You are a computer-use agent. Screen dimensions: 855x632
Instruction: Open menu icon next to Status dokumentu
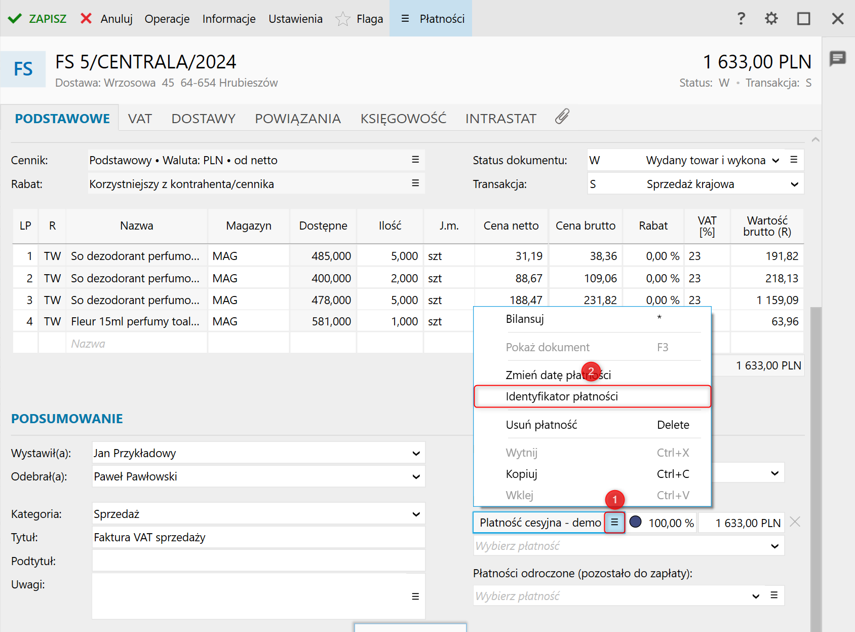[794, 160]
